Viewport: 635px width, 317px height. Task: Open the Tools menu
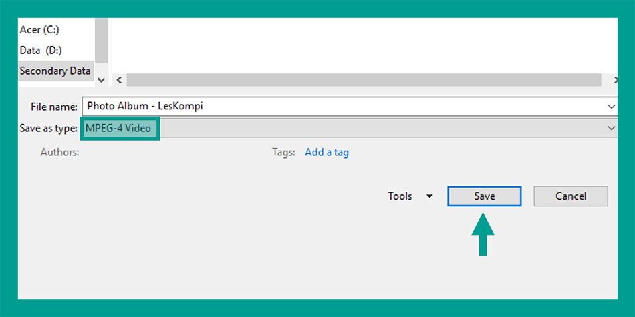point(400,196)
